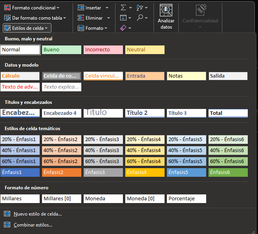Viewport: 258px width, 234px height.
Task: Select the Notas style
Action: [x=187, y=76]
